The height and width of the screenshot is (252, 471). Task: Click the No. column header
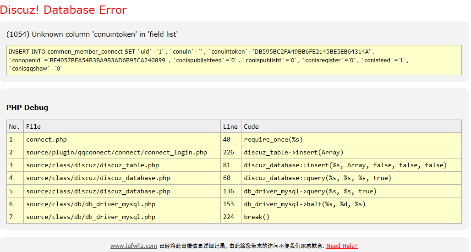[x=15, y=126]
